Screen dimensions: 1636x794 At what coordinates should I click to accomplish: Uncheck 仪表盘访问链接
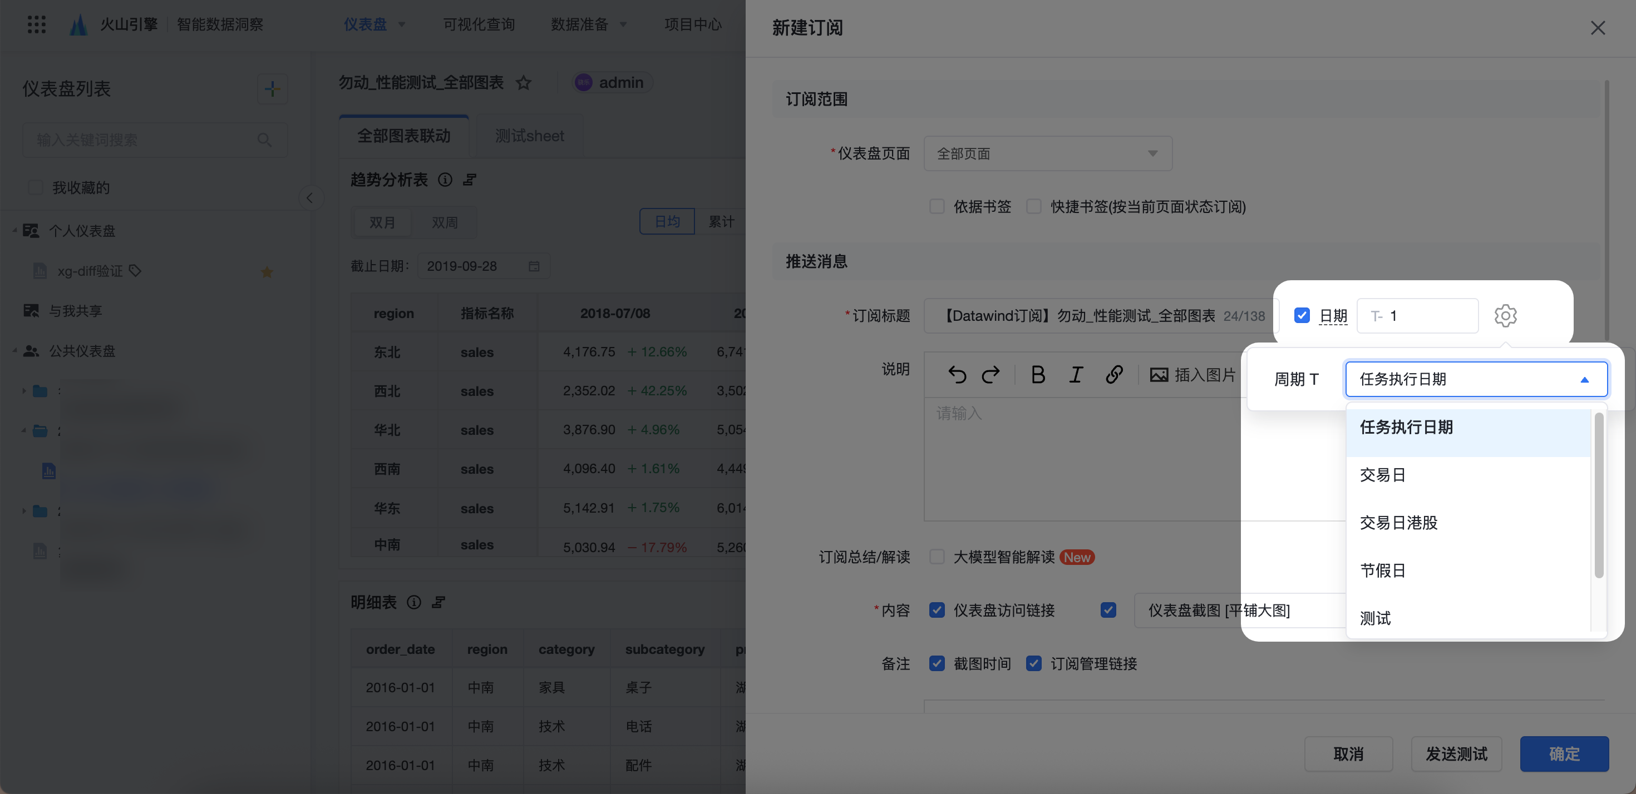pyautogui.click(x=937, y=610)
